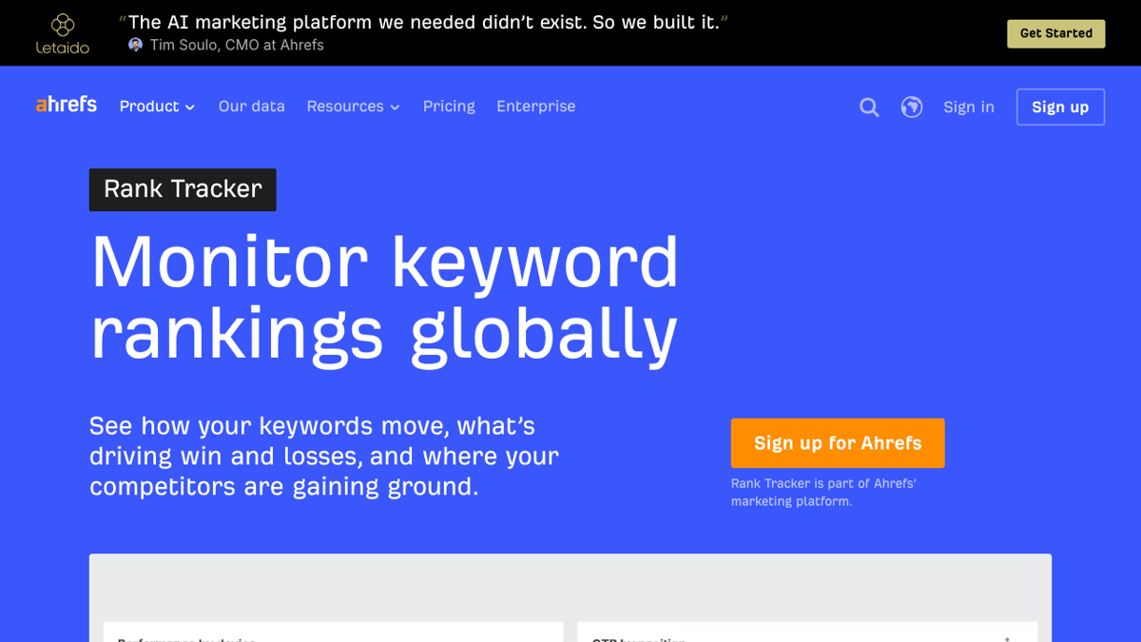
Task: Expand the Resources dropdown chevron
Action: point(395,107)
